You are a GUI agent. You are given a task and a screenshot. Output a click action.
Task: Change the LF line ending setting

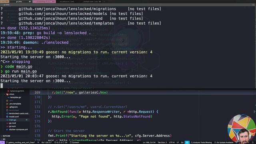(x=178, y=142)
